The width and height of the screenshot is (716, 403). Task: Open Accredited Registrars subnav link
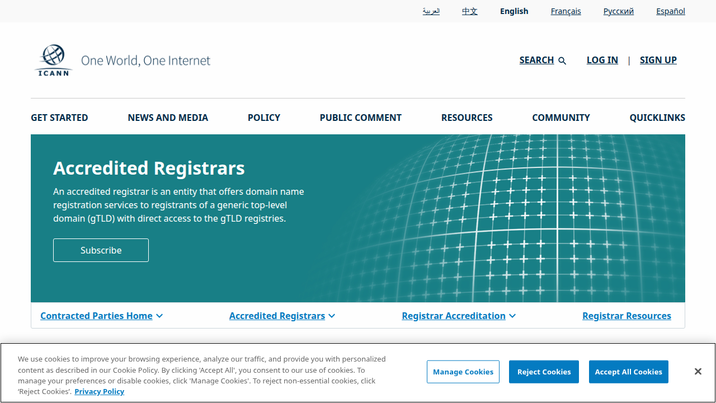277,316
